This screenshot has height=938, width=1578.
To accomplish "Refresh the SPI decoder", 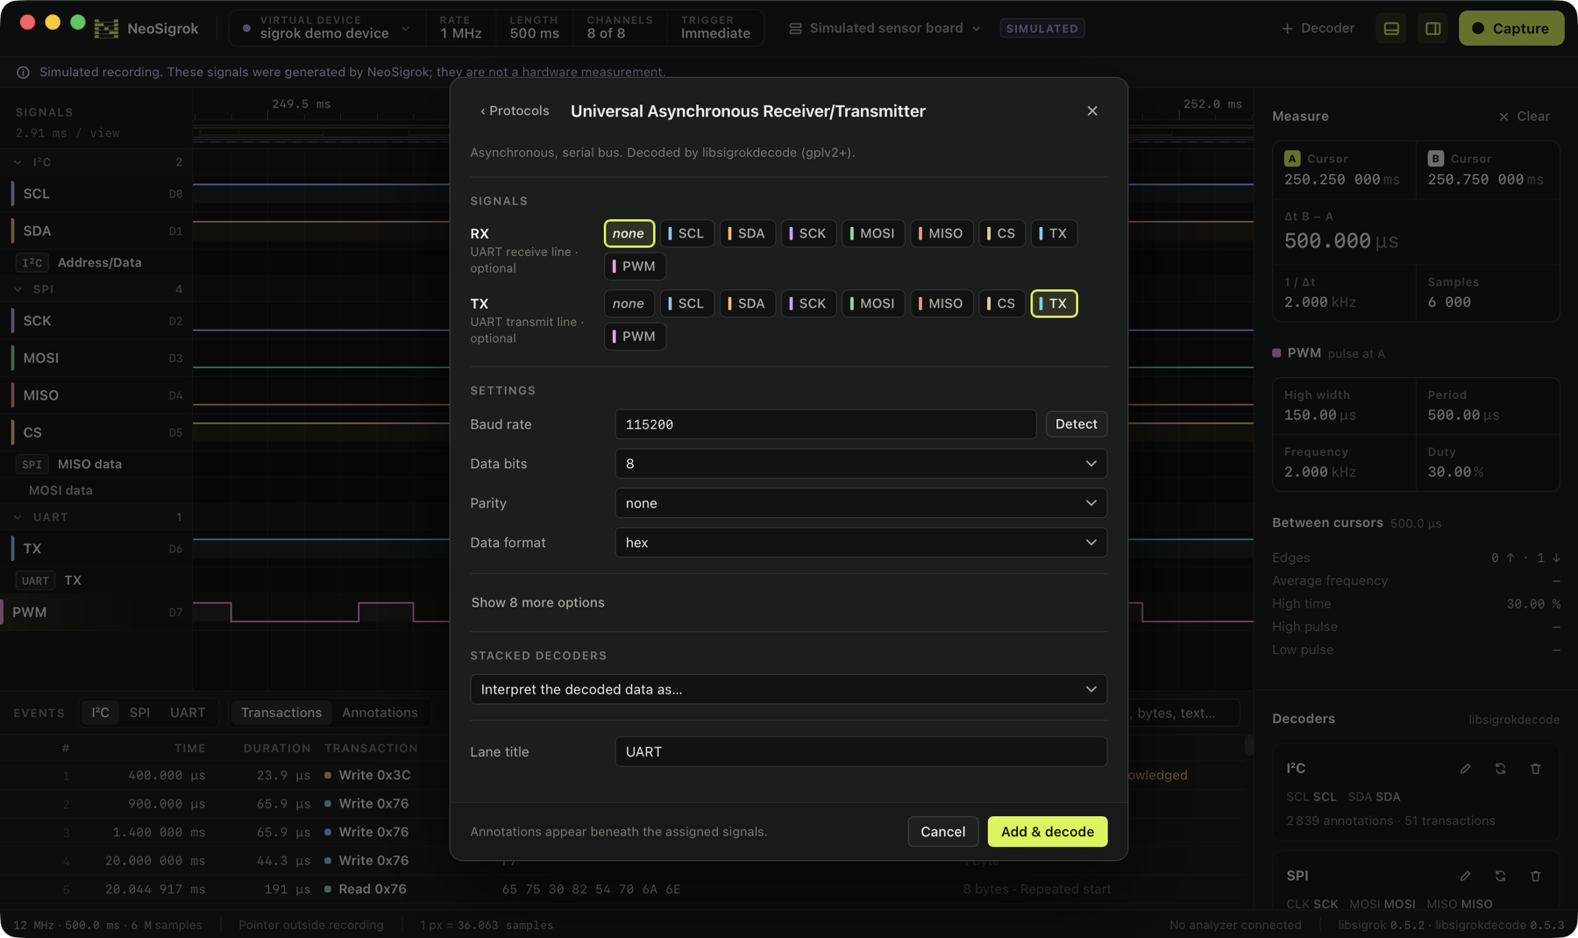I will (x=1500, y=876).
